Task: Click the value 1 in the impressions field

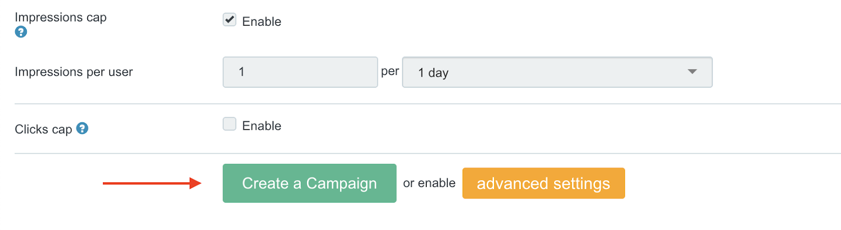Action: (x=241, y=72)
